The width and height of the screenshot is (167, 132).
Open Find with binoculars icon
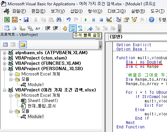pyautogui.click(x=59, y=20)
